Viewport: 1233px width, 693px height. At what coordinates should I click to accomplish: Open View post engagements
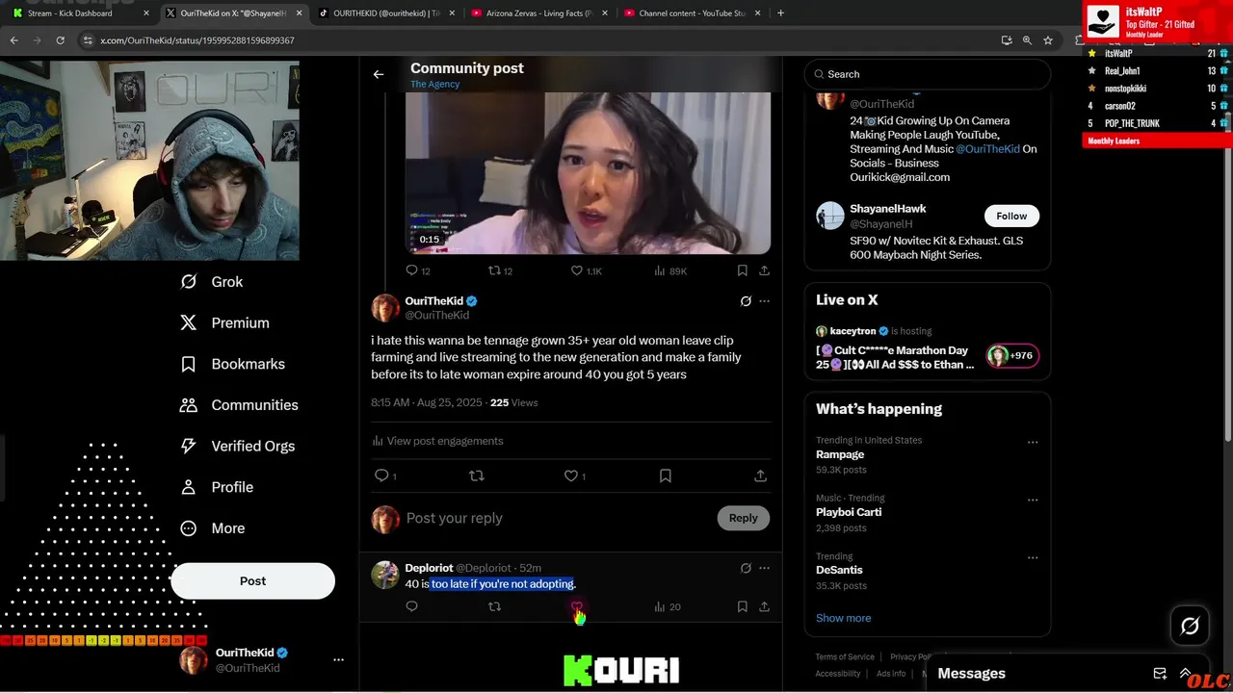[x=437, y=441]
